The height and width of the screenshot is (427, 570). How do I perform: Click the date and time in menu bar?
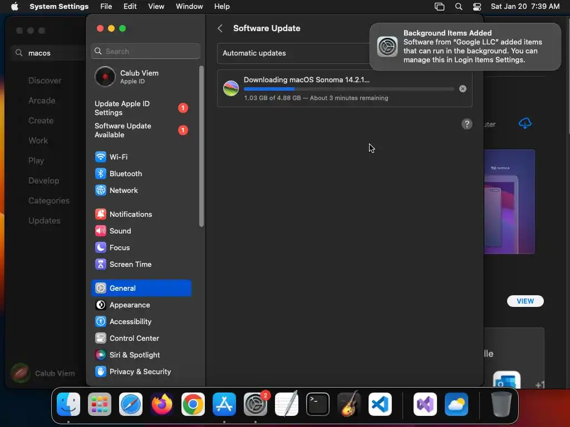point(525,7)
